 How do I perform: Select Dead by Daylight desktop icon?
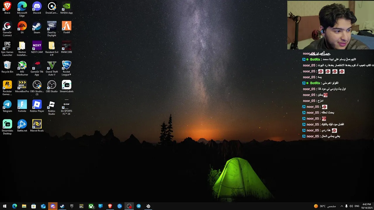[52, 29]
